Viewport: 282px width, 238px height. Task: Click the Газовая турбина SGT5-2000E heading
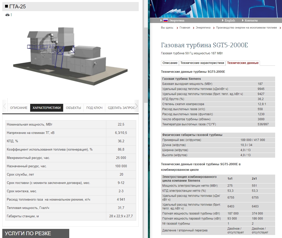coord(204,45)
